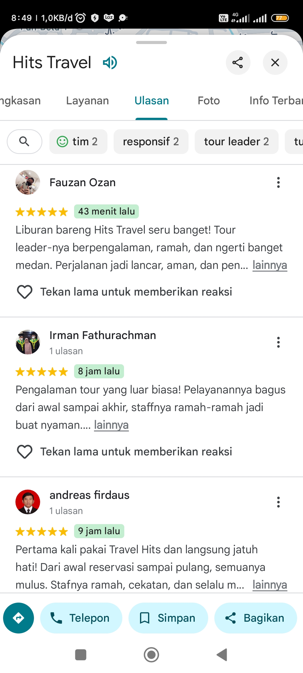Tap the Telepon button
Image resolution: width=303 pixels, height=673 pixels.
(81, 618)
